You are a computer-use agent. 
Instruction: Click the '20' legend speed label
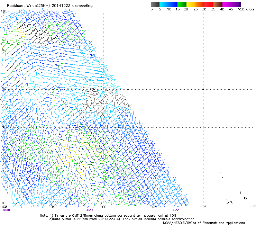(x=186, y=9)
